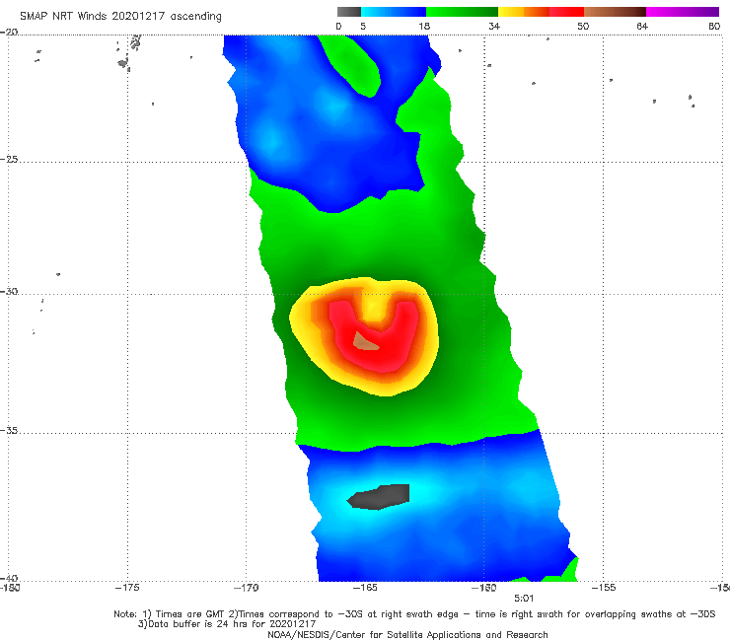The image size is (730, 641).
Task: Click the color bar label '64'
Action: point(642,26)
